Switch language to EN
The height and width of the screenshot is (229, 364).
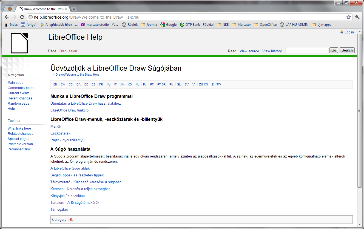[x=55, y=85]
